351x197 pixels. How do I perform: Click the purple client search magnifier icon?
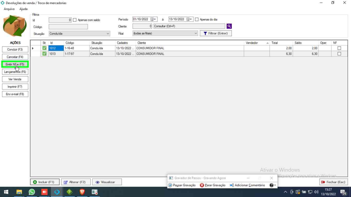(229, 26)
